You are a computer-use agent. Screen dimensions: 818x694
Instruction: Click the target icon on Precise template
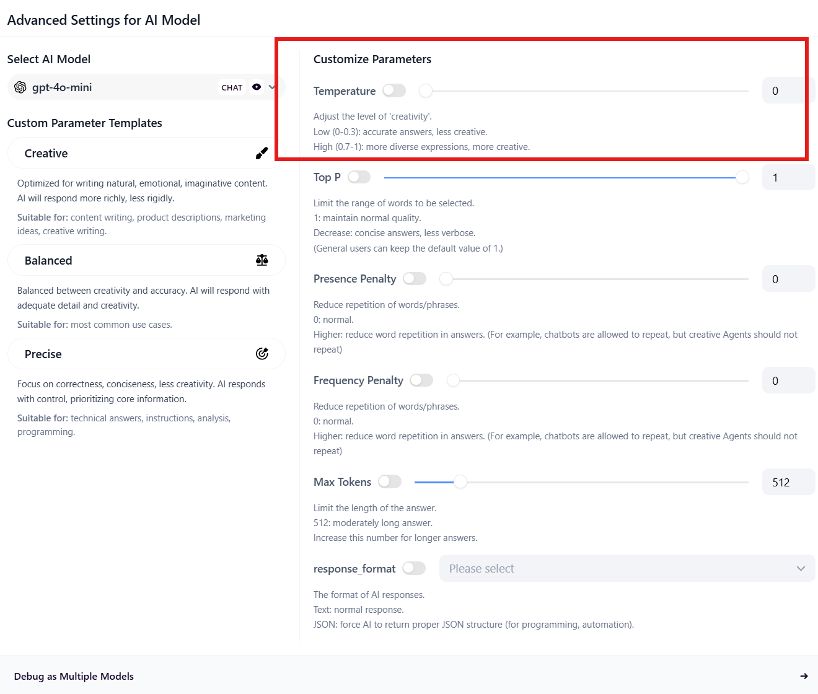(262, 354)
